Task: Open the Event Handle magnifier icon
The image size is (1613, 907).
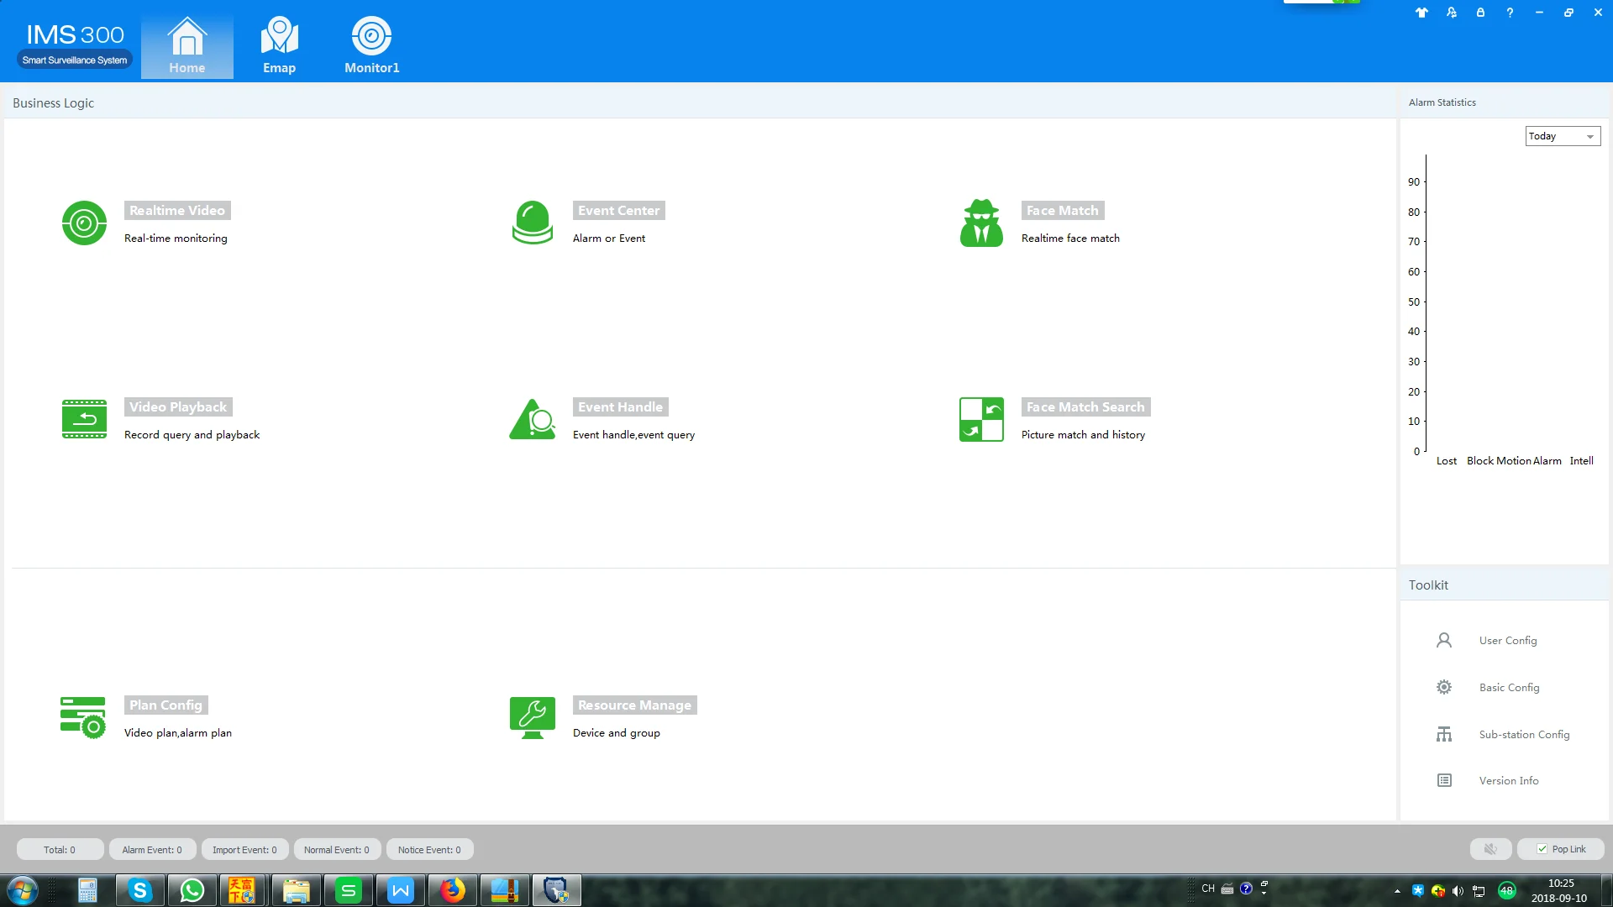Action: (533, 419)
